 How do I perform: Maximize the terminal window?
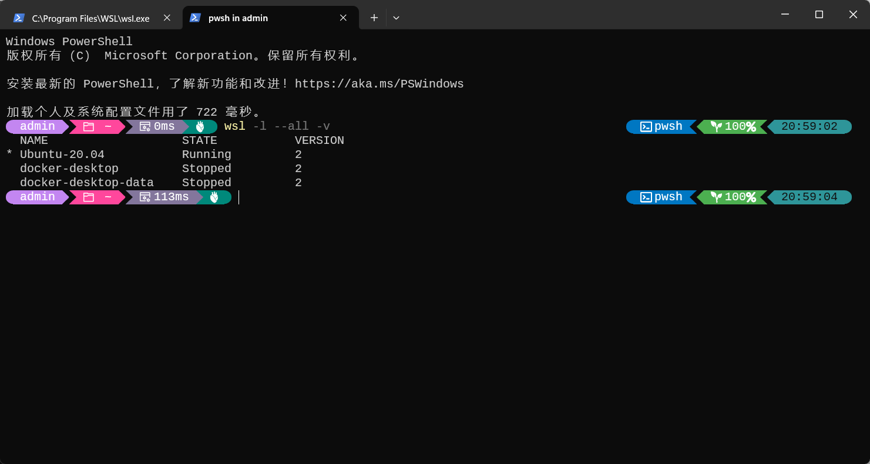point(819,15)
